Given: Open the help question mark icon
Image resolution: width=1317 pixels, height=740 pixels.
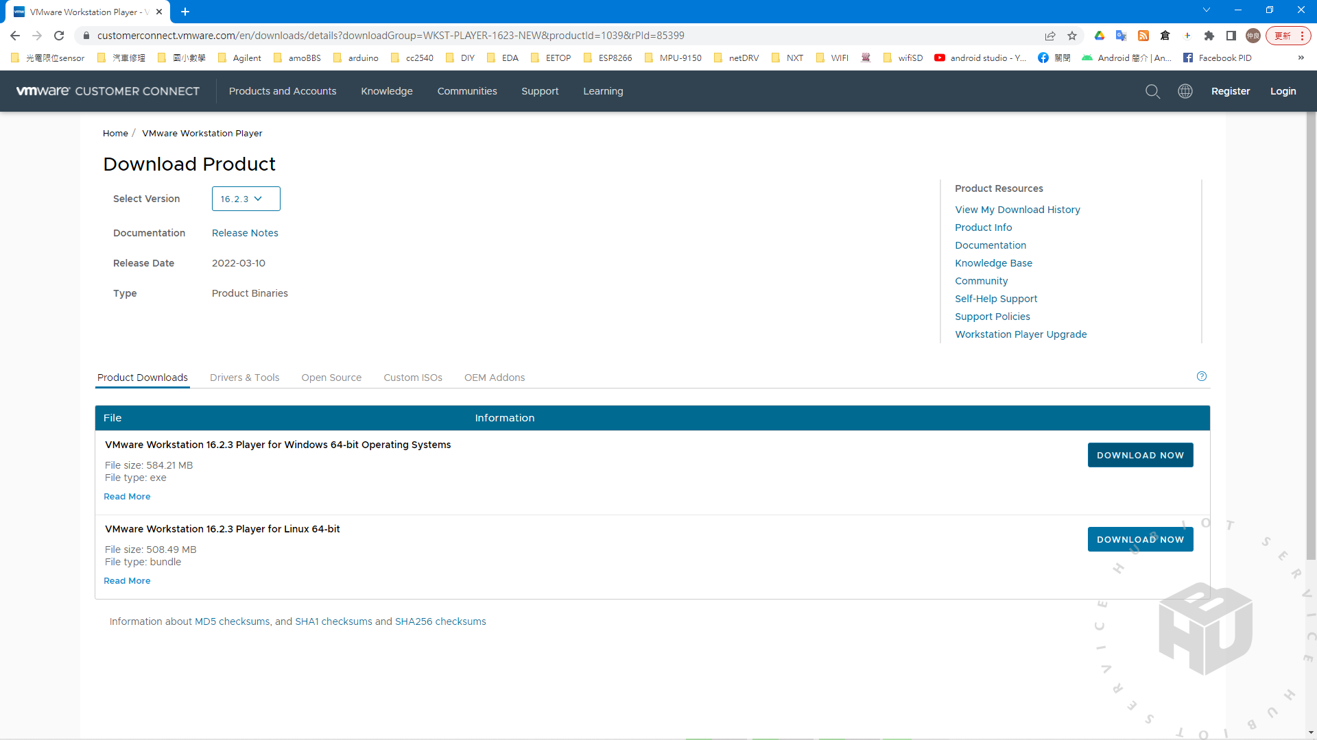Looking at the screenshot, I should pyautogui.click(x=1202, y=376).
